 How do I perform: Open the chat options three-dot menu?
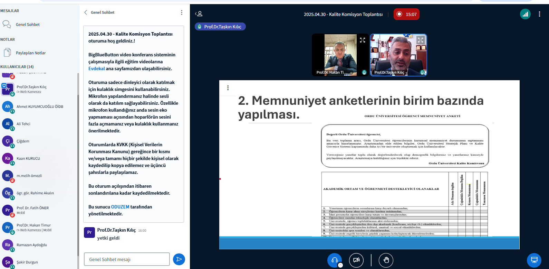tap(182, 12)
